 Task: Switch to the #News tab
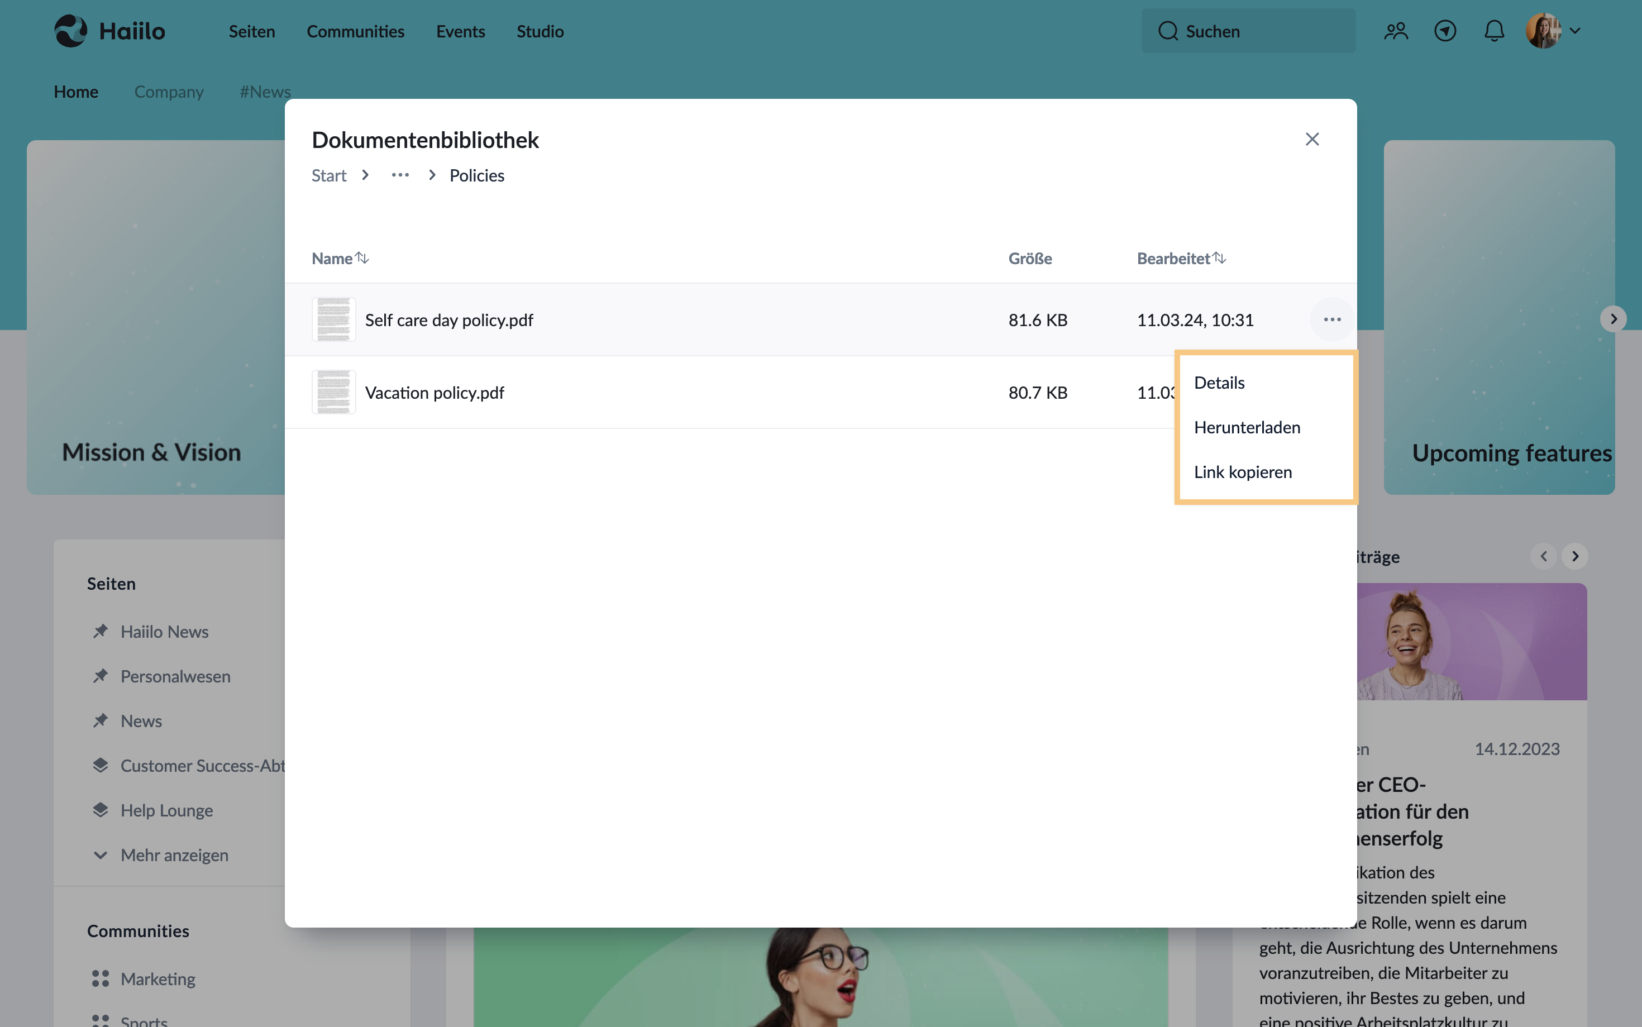pos(265,92)
